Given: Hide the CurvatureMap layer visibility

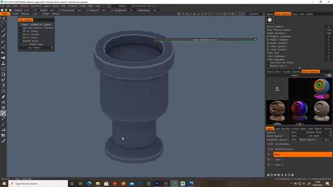Looking at the screenshot, I should tap(268, 144).
